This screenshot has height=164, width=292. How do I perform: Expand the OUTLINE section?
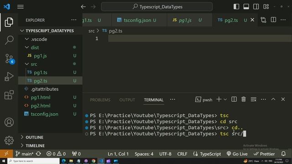tap(50, 137)
